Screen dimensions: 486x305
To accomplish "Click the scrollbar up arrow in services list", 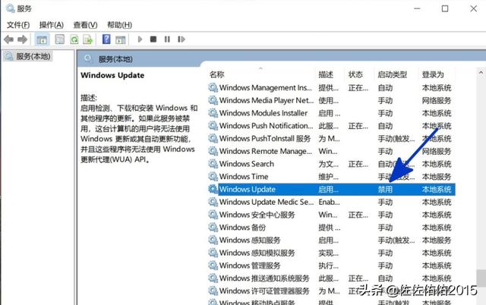I will [481, 73].
